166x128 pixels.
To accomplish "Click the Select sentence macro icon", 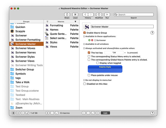I will pyautogui.click(x=47, y=38).
